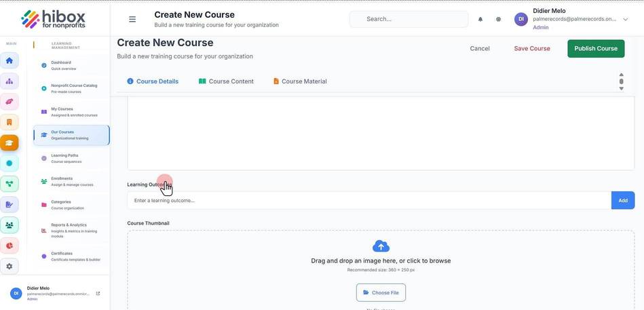The height and width of the screenshot is (310, 644).
Task: Click the Save Course button
Action: click(532, 48)
